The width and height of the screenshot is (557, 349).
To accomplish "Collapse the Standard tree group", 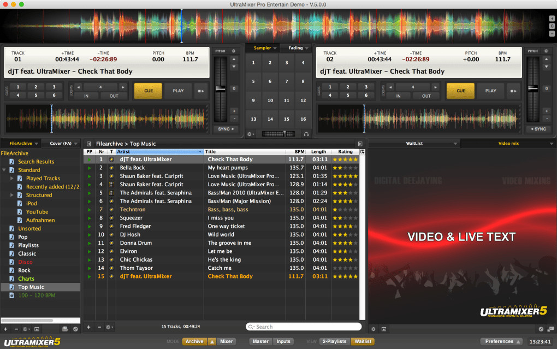I will click(4, 170).
